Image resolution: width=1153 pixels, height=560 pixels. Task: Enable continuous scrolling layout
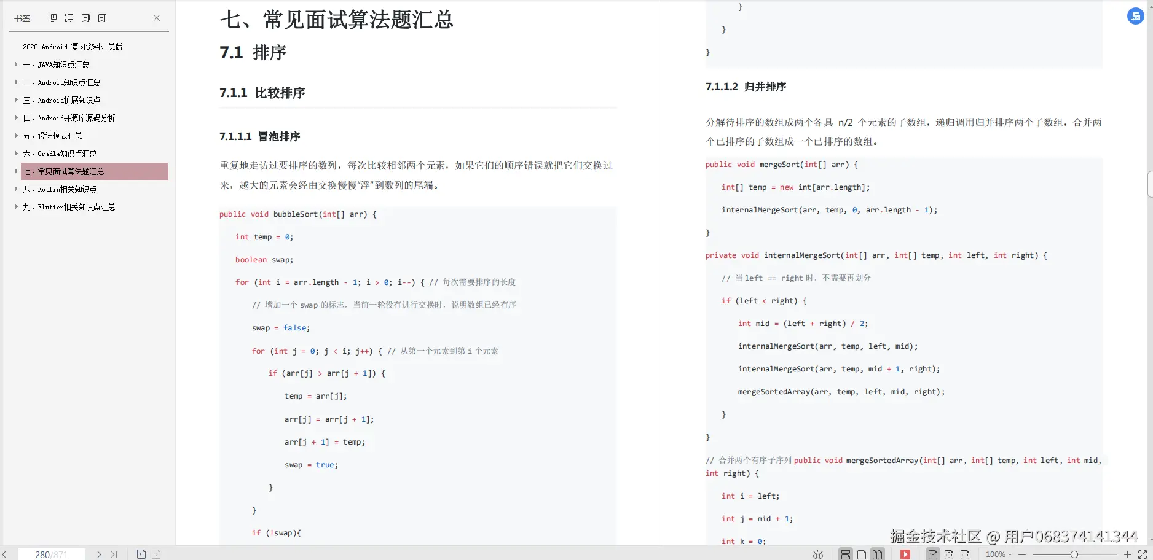(x=846, y=554)
